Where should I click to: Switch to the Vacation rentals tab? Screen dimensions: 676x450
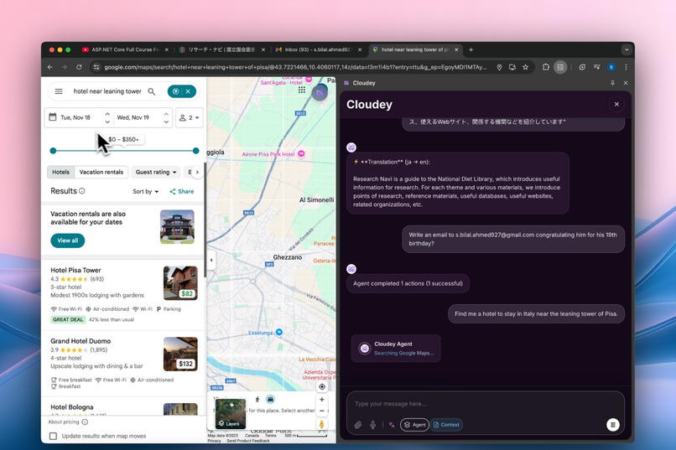click(101, 172)
